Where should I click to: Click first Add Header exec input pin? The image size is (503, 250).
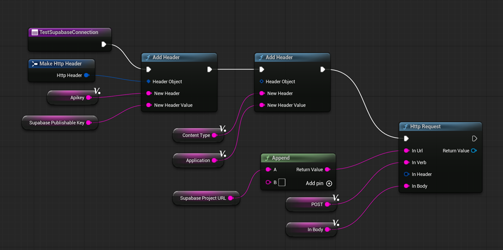tap(148, 69)
